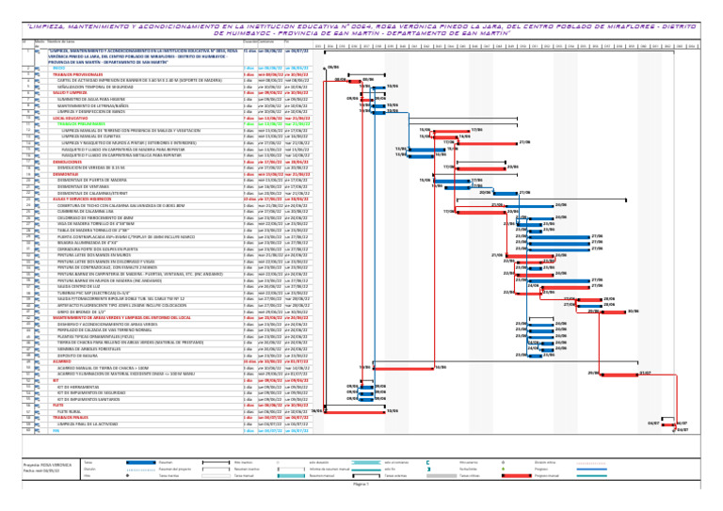Viewport: 723px width, 511px height.
Task: Click the INICIO milestone marker labeled 06/06
Action: [325, 68]
